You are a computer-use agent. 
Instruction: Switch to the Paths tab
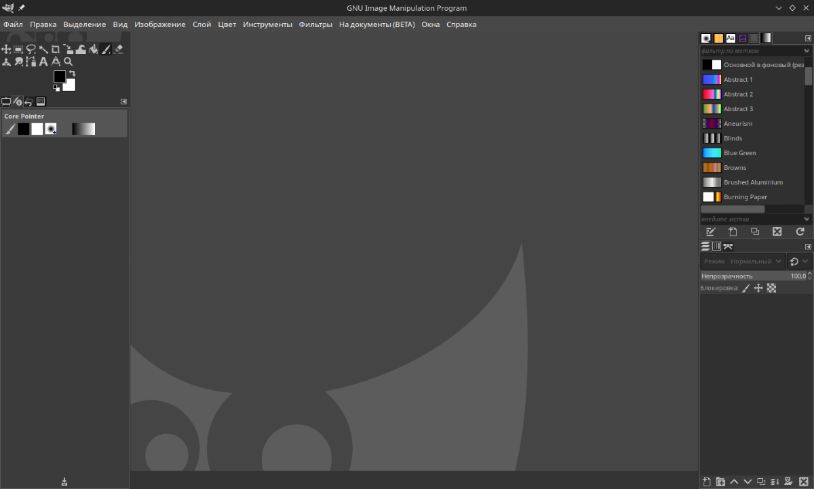tap(728, 247)
